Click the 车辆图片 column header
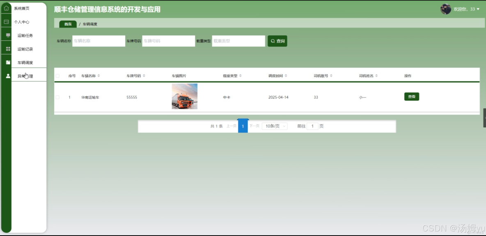The width and height of the screenshot is (486, 236). click(x=179, y=76)
